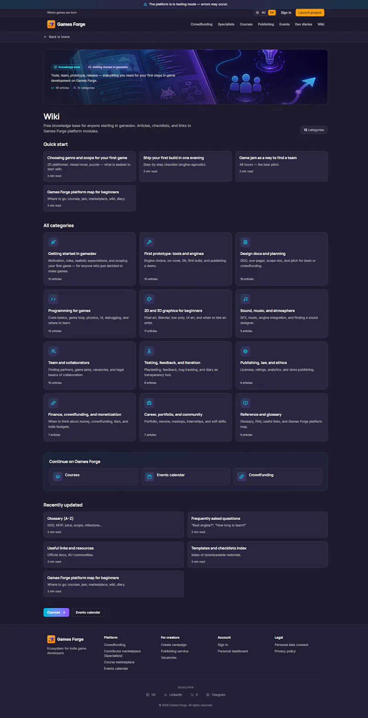Go to Publishing in top navigation
368x718 pixels.
(266, 24)
